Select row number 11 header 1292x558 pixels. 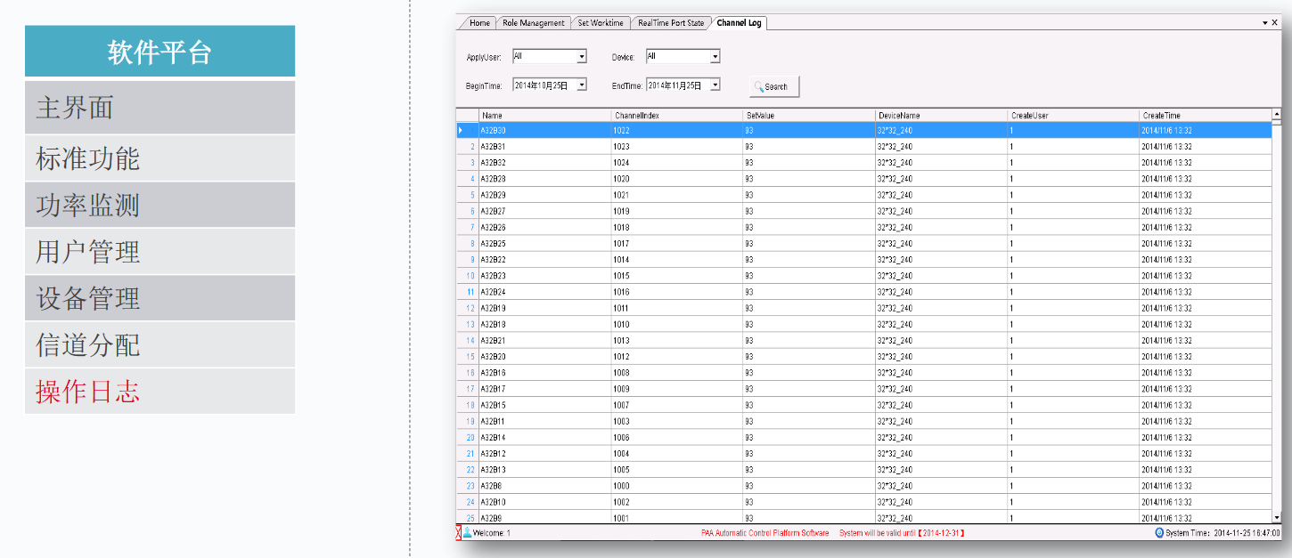coord(468,292)
